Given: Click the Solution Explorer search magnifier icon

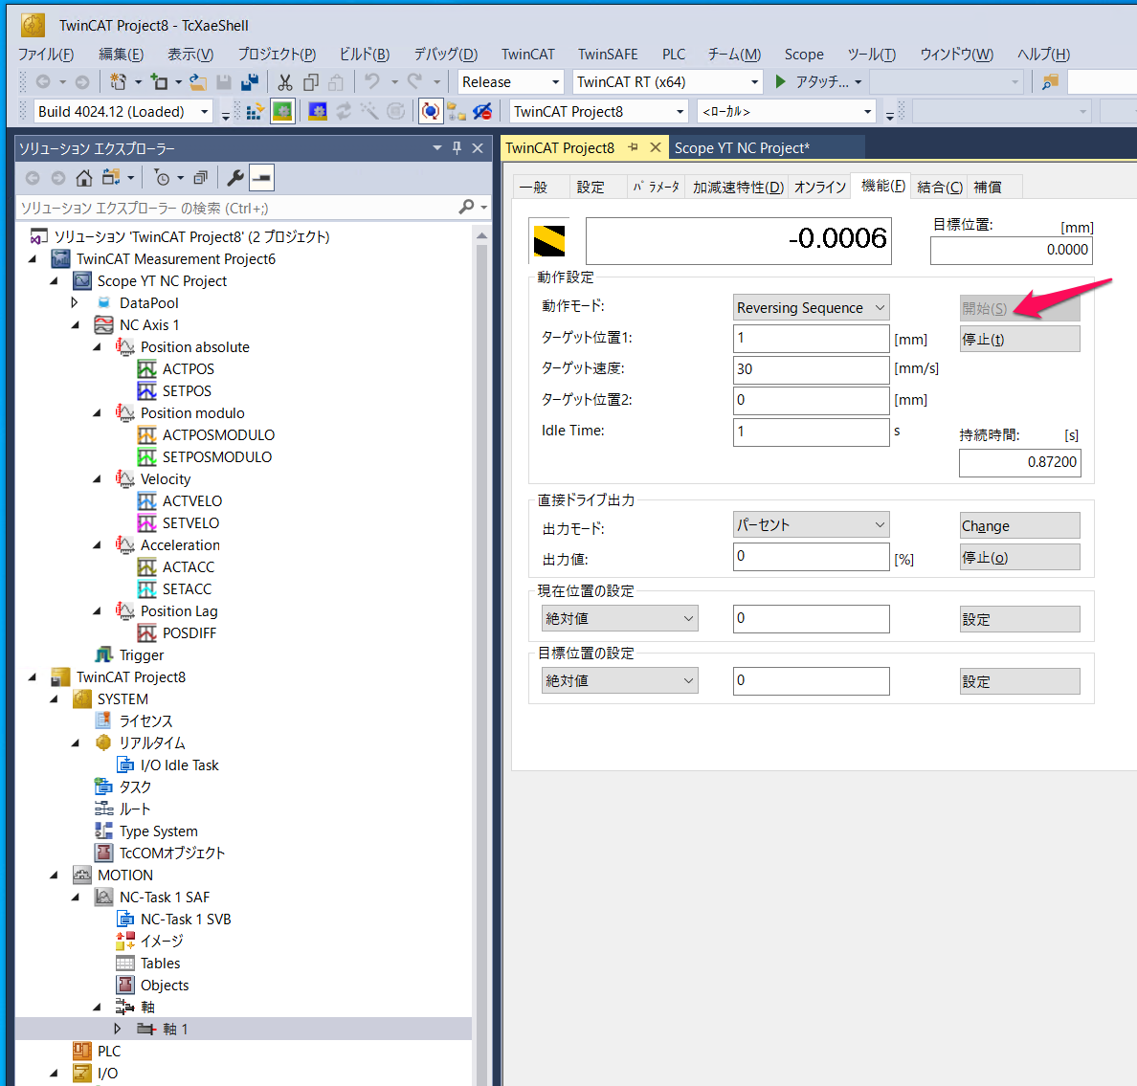Looking at the screenshot, I should [x=466, y=208].
